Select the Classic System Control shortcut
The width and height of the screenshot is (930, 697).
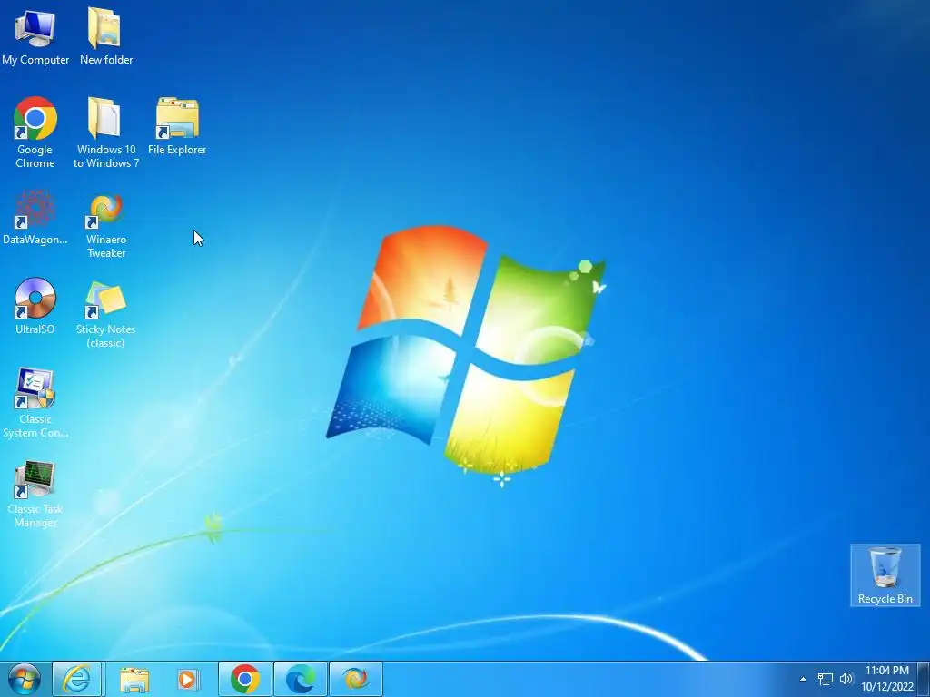(35, 403)
